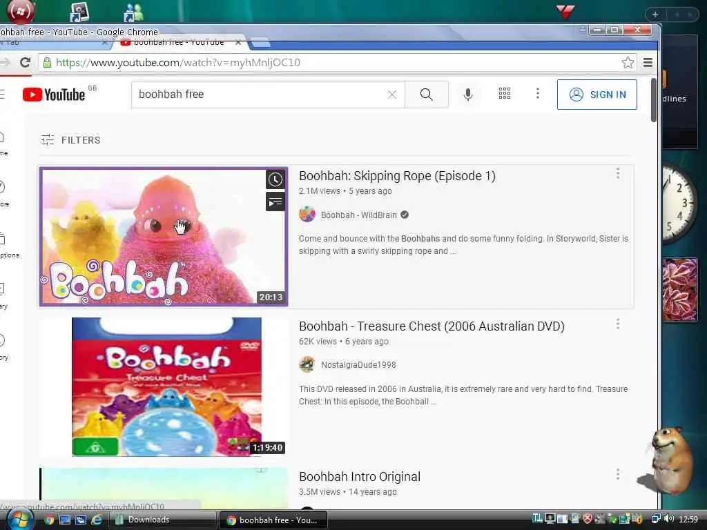Sign in to YouTube
The height and width of the screenshot is (530, 707).
point(597,94)
